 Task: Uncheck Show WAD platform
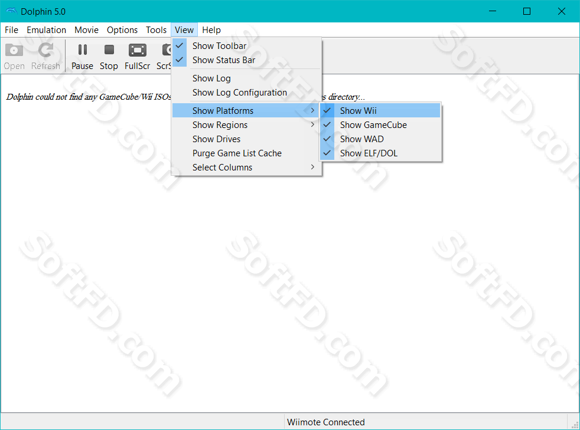point(380,139)
